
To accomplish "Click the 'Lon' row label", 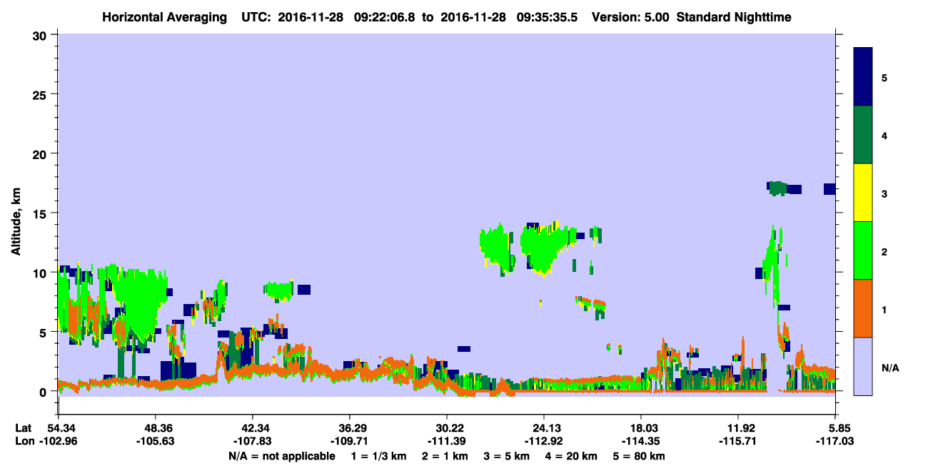I will tap(24, 442).
